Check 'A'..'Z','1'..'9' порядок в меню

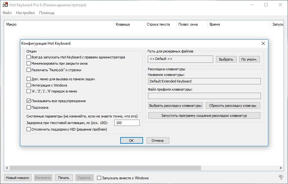tap(28, 91)
